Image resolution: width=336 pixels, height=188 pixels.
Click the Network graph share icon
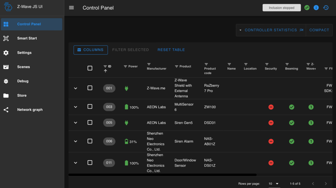point(6,110)
